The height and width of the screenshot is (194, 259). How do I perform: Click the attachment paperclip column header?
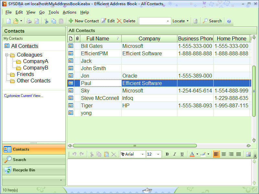tap(77, 38)
